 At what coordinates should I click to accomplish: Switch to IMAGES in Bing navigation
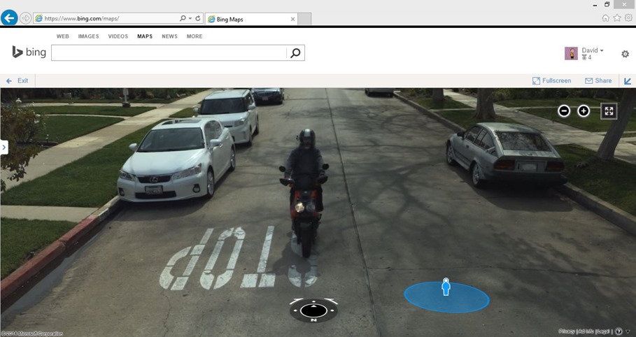88,36
